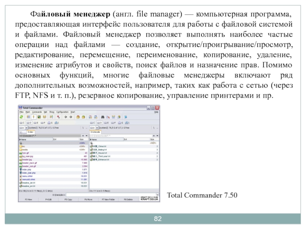Image resolution: width=306 pixels, height=229 pixels.
Task: Select header.jpg in the left file list
Action: (27, 160)
